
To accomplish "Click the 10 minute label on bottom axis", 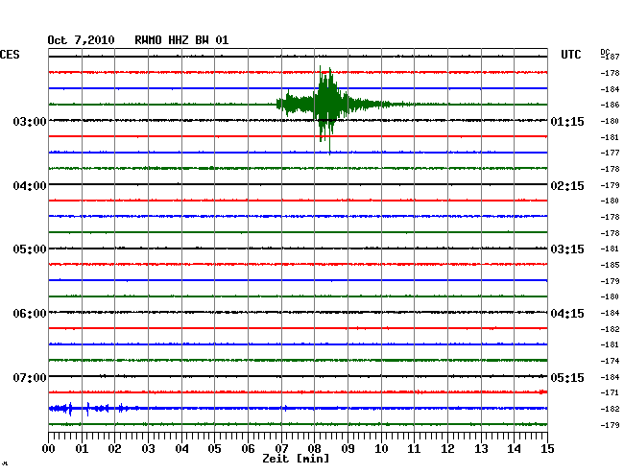I will point(381,448).
